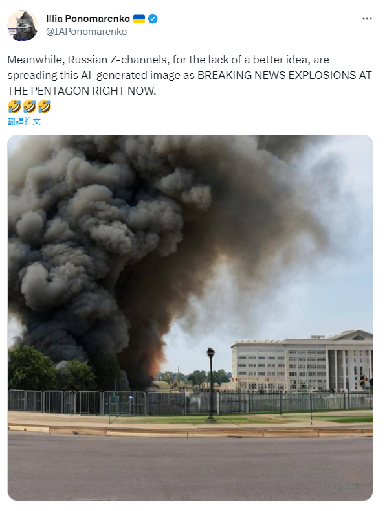This screenshot has height=511, width=387.
Task: Click the middle rolling-laughing emoji
Action: (29, 107)
